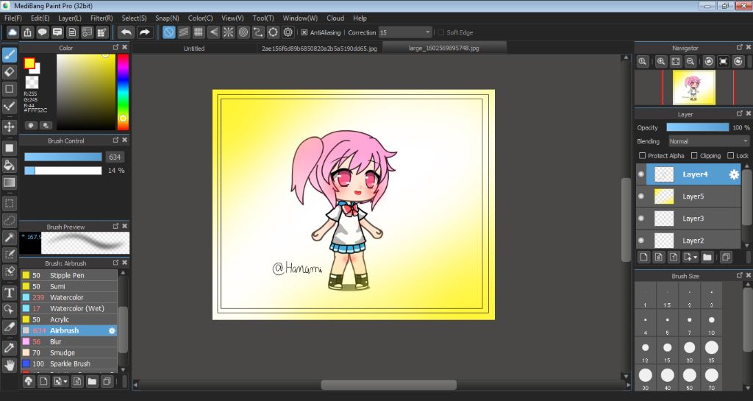Open snap settings gear icon
The height and width of the screenshot is (401, 753).
[x=288, y=32]
